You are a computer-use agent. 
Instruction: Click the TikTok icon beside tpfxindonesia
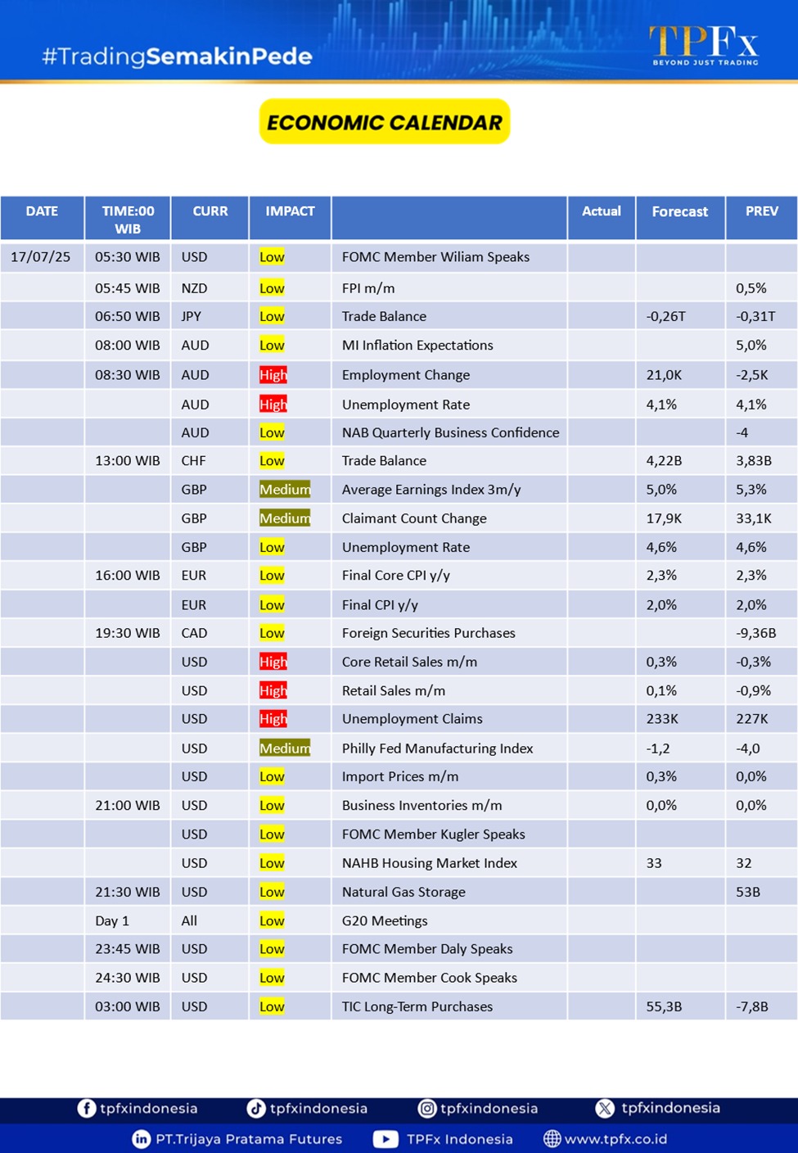256,1108
